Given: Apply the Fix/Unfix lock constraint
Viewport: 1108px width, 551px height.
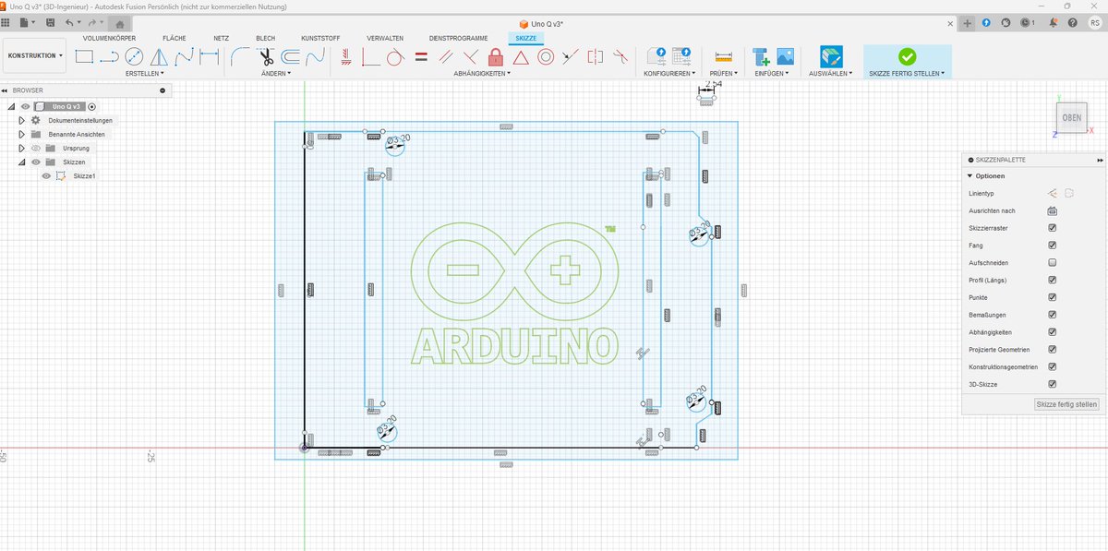Looking at the screenshot, I should pos(496,56).
